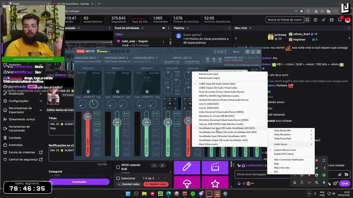The width and height of the screenshot is (353, 198).
Task: Click the Bluetooth icon in system tray popup
Action: [x=324, y=183]
